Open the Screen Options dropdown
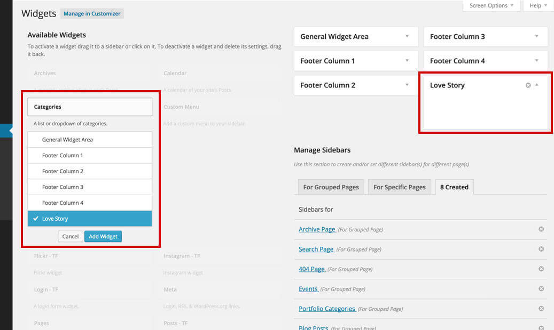 pyautogui.click(x=491, y=6)
